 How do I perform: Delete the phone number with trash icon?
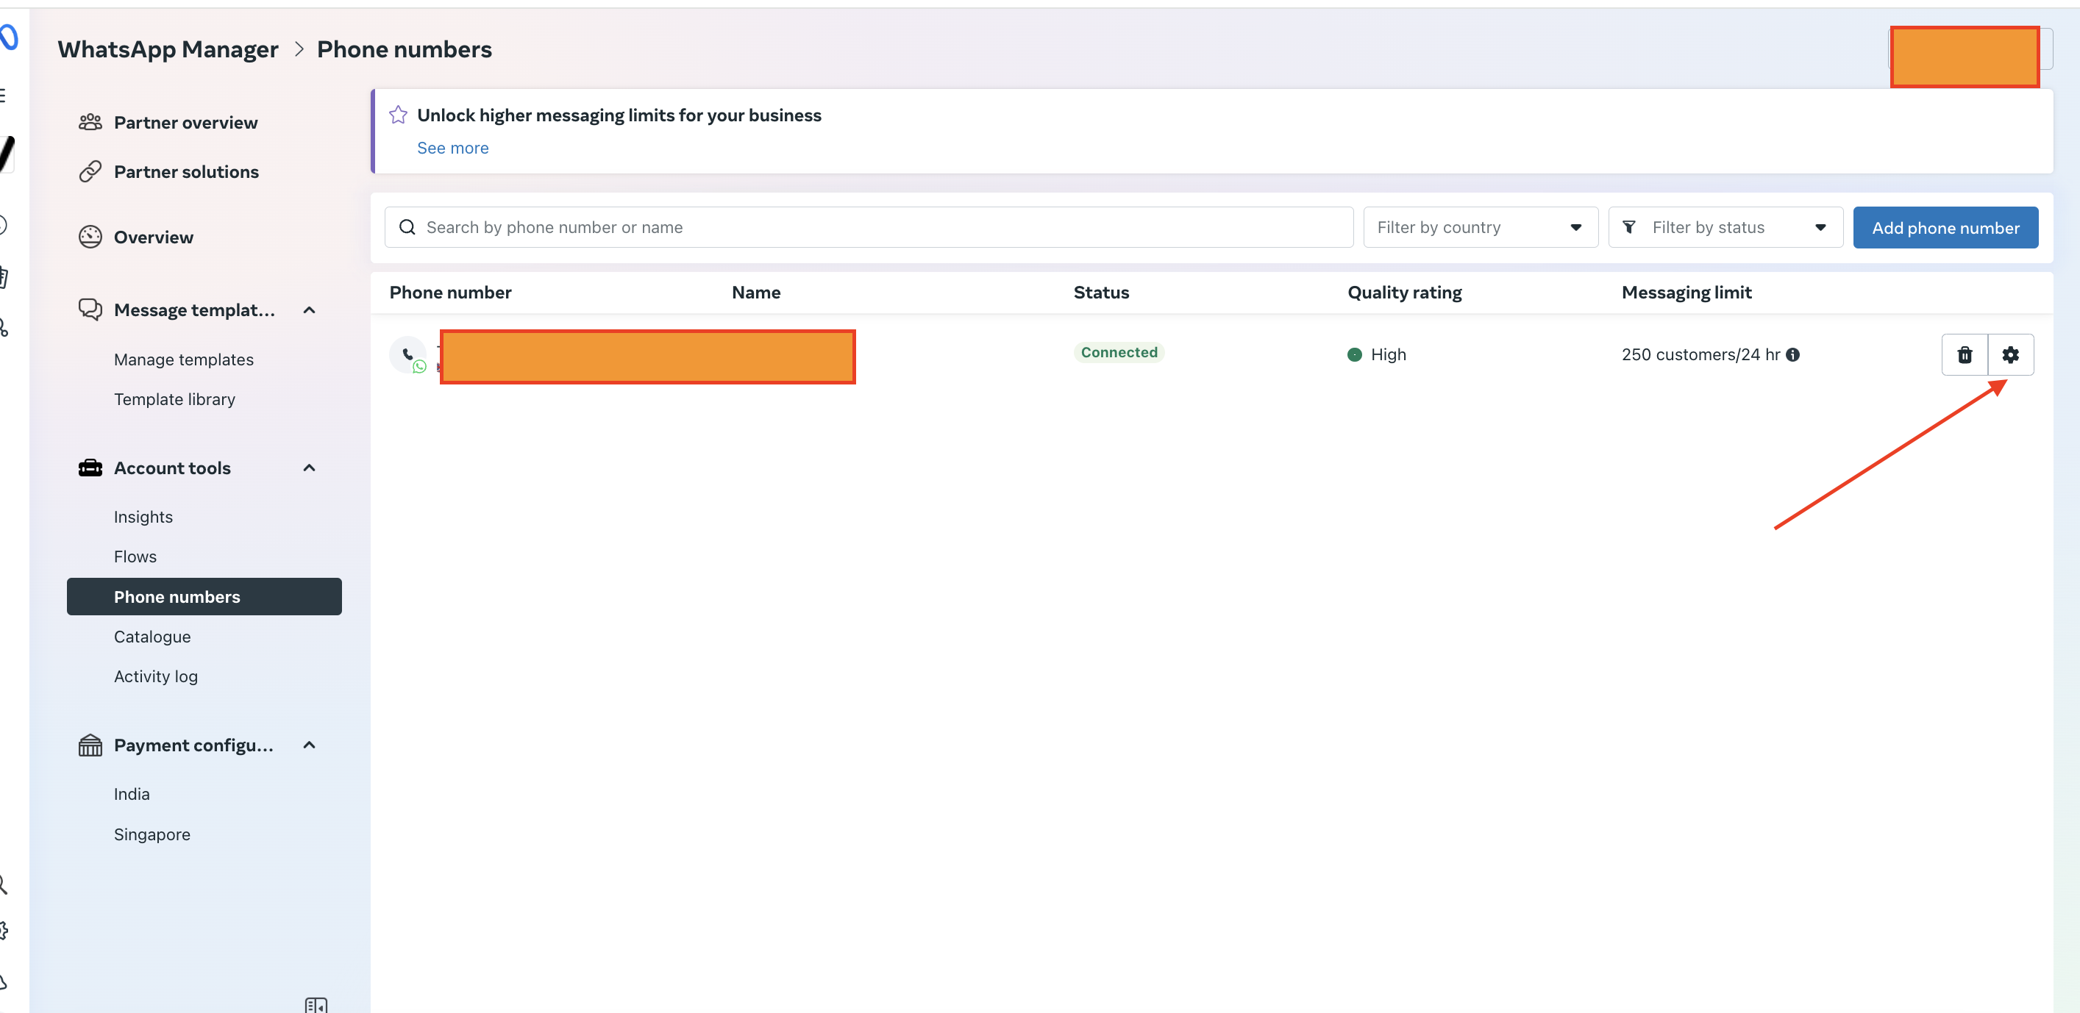tap(1965, 354)
